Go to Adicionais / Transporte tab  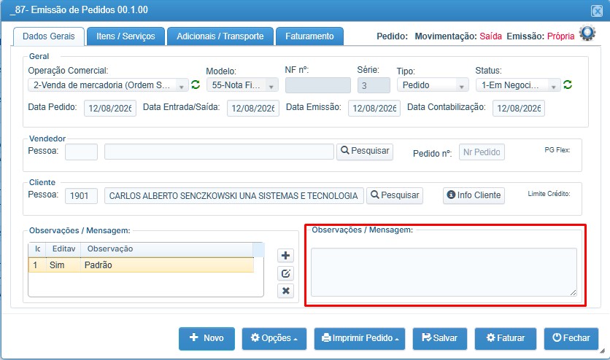pyautogui.click(x=220, y=36)
